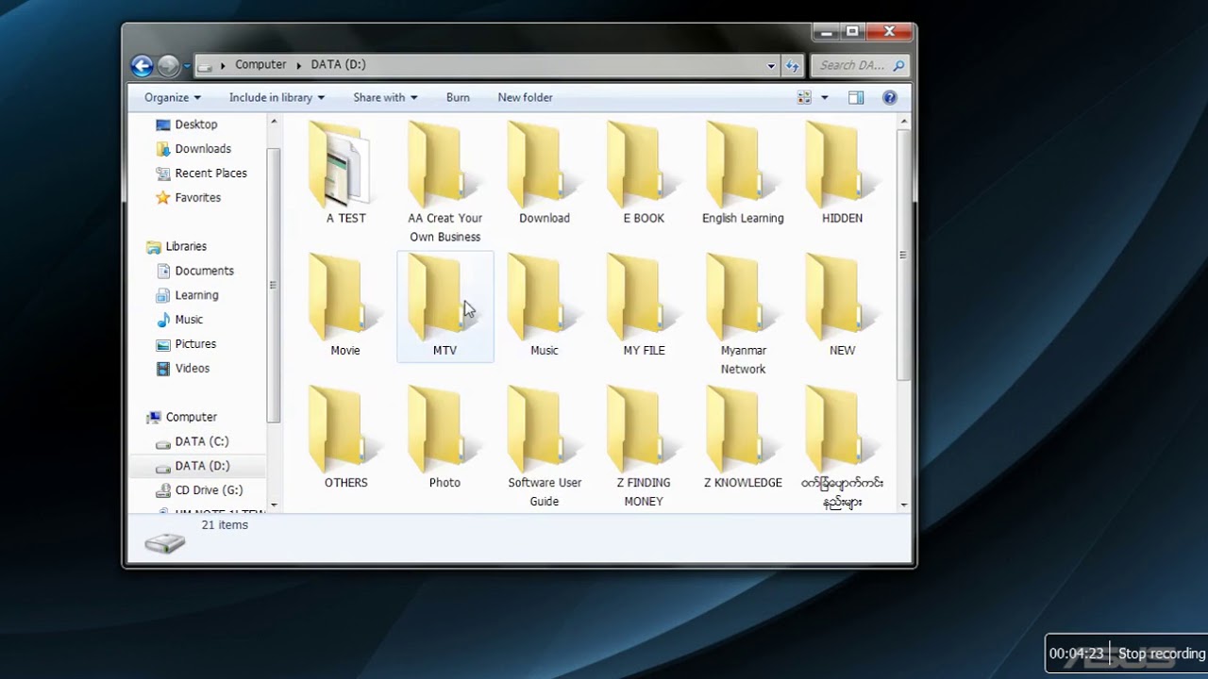
Task: Select the Software User Guide folder icon
Action: [539, 428]
